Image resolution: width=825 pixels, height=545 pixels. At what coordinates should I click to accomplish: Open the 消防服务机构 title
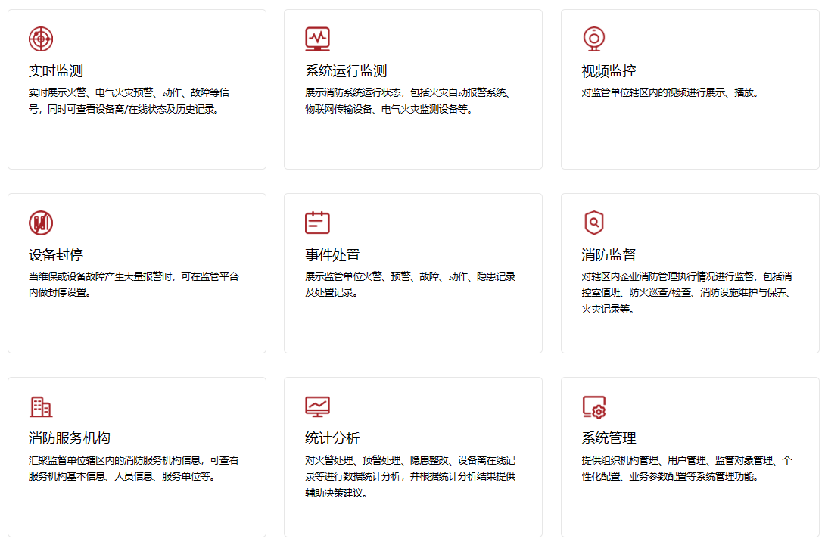pos(70,438)
